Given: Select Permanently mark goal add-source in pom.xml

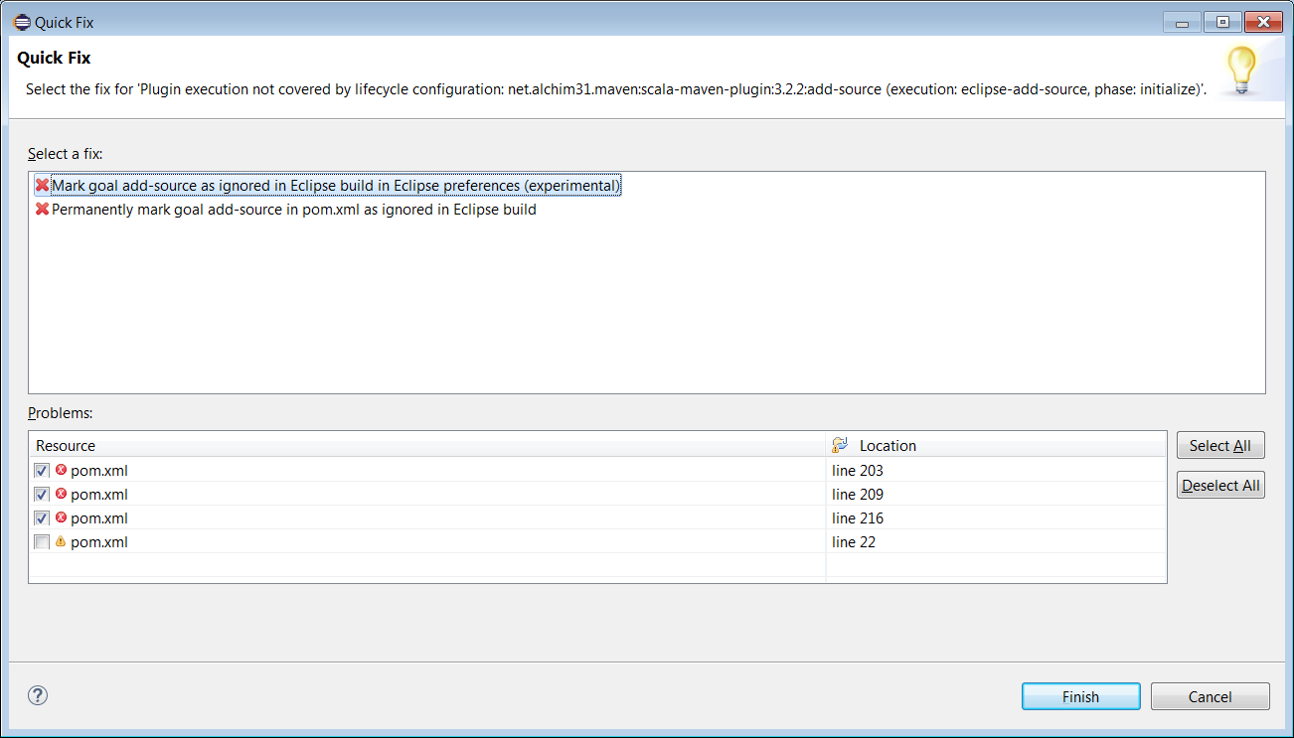Looking at the screenshot, I should [293, 210].
